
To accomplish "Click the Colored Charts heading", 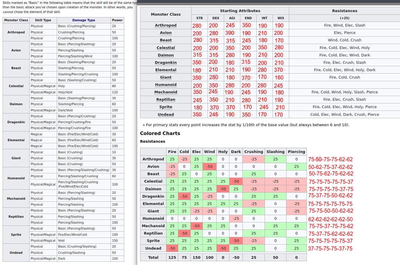I will [160, 133].
